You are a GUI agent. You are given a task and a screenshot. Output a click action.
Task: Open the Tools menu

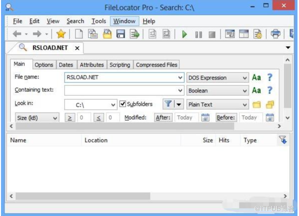click(99, 21)
